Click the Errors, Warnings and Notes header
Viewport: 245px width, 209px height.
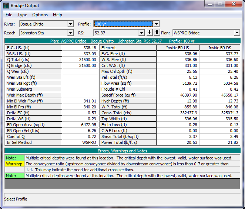tap(123, 151)
